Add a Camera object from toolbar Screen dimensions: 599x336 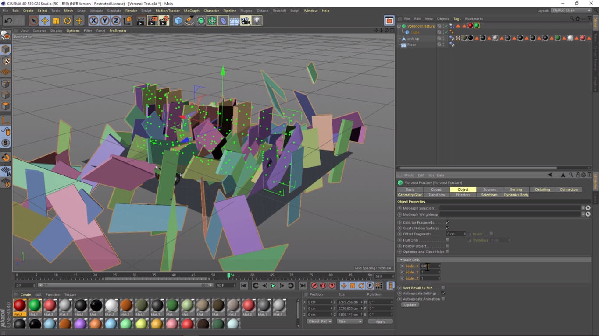click(x=246, y=21)
